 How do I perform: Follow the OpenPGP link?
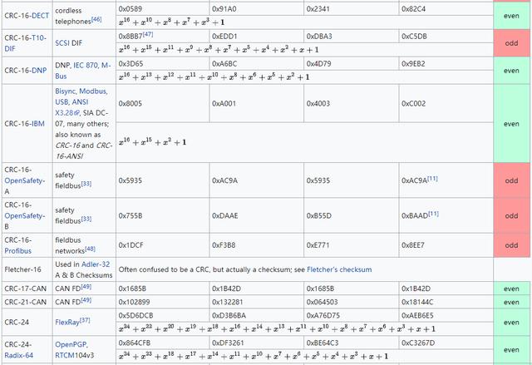tap(71, 344)
